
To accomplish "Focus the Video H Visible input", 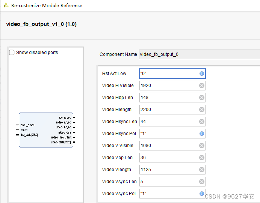I will click(x=168, y=86).
